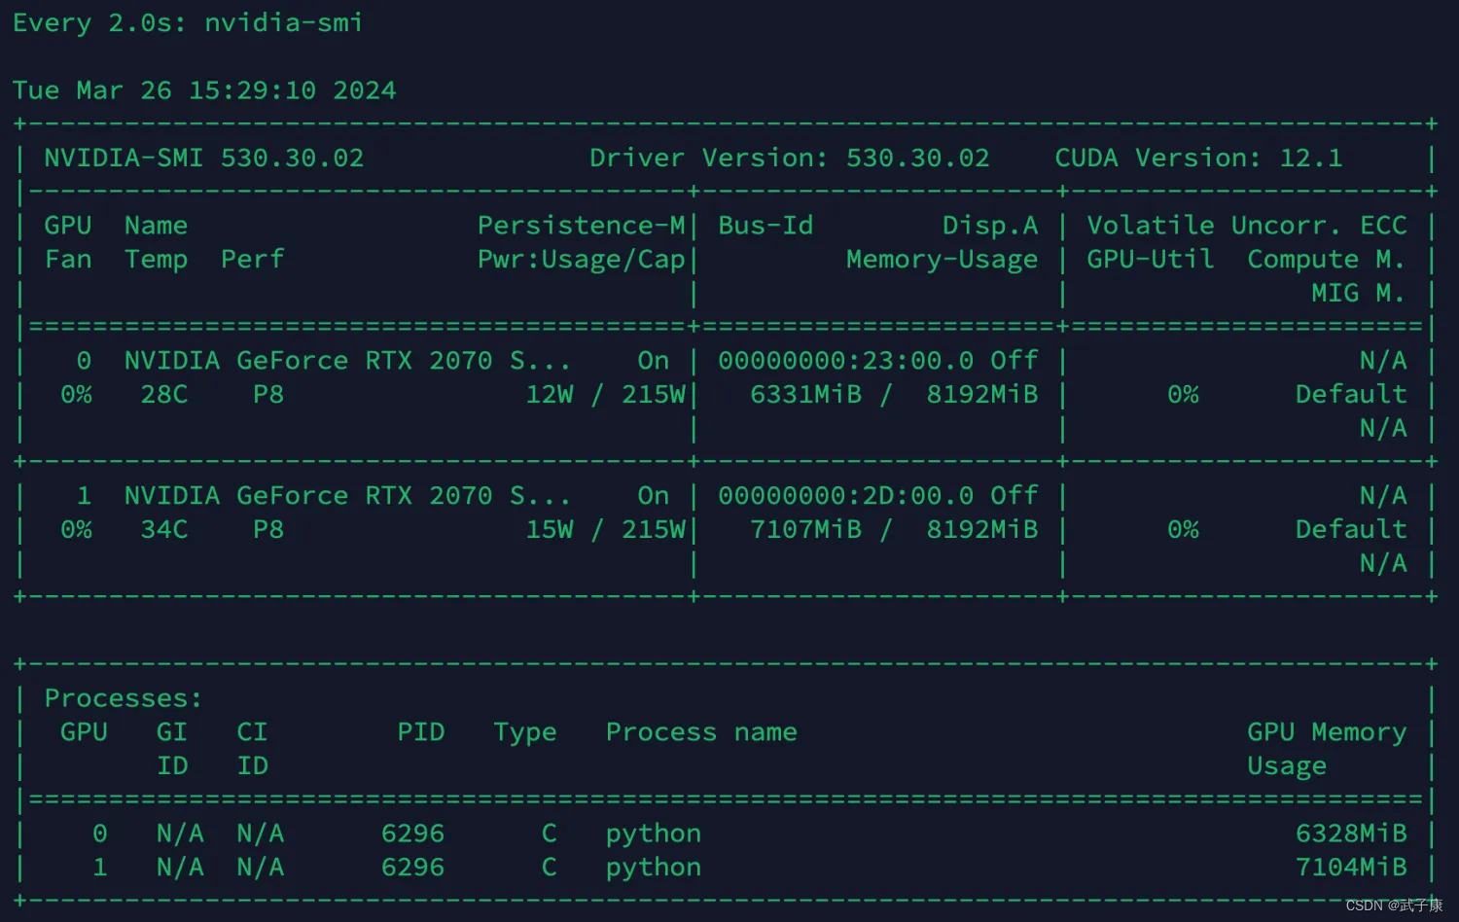Click the 'Processes:' label

pos(124,698)
